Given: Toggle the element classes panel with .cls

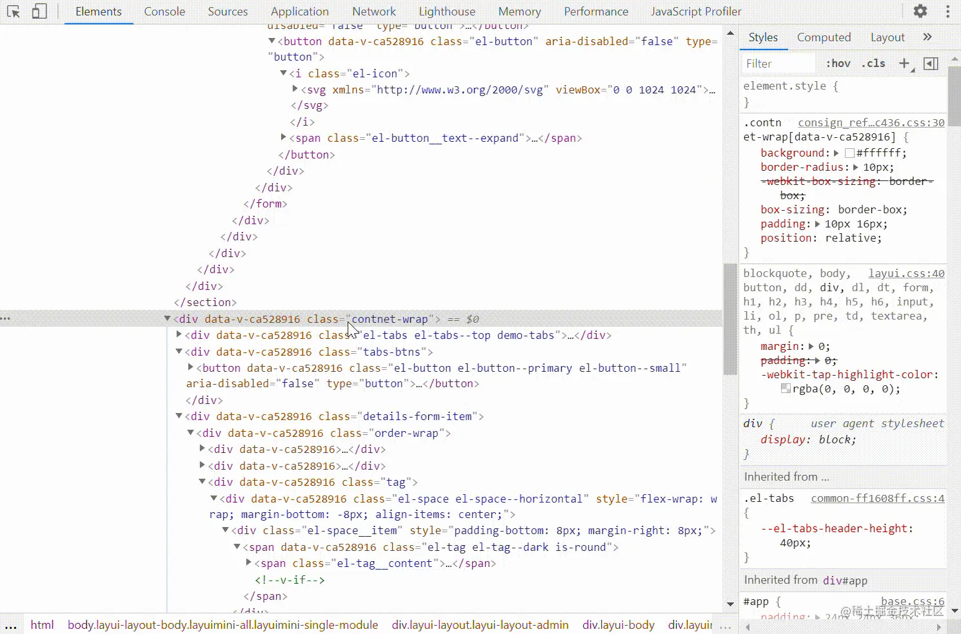Looking at the screenshot, I should pos(873,63).
